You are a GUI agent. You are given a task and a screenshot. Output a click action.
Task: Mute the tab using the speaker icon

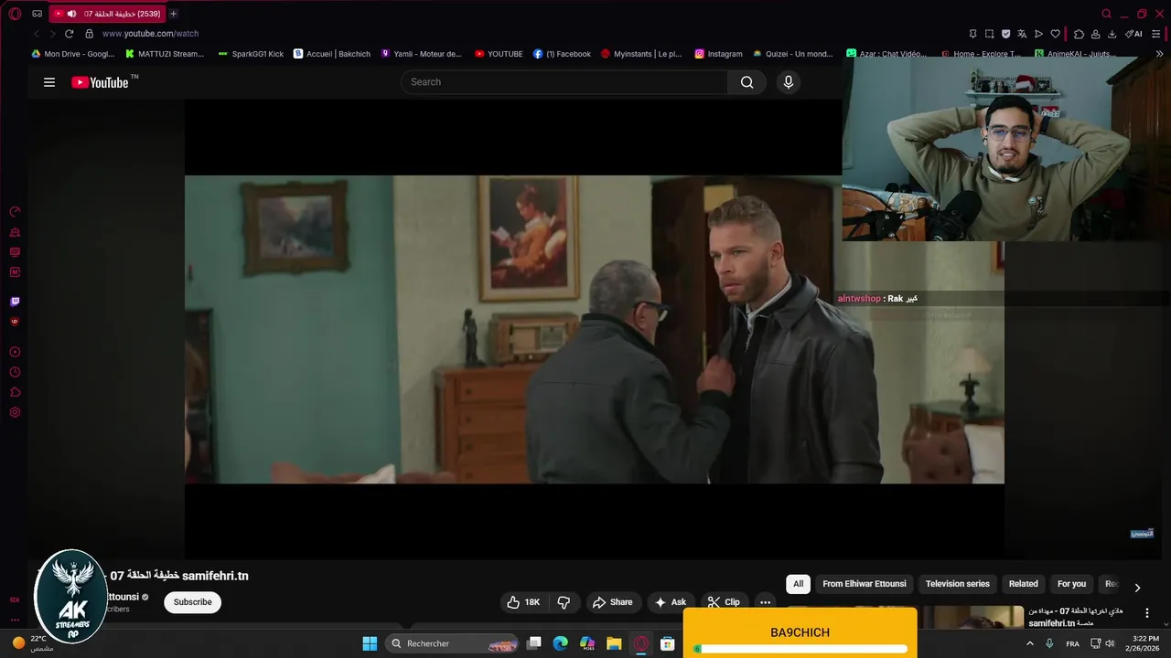click(71, 14)
